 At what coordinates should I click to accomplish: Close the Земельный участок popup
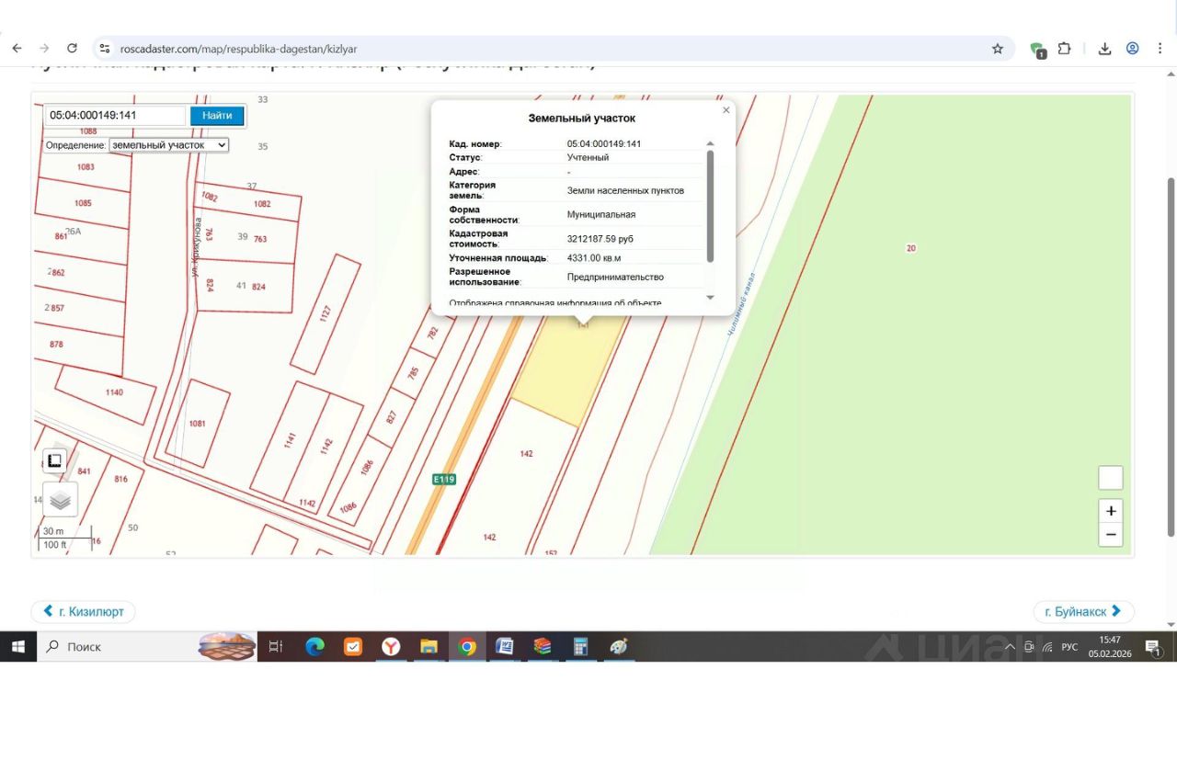tap(726, 110)
